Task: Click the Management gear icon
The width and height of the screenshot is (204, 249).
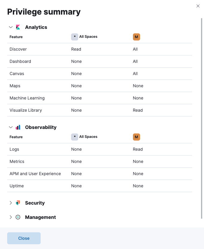Action: (18, 217)
